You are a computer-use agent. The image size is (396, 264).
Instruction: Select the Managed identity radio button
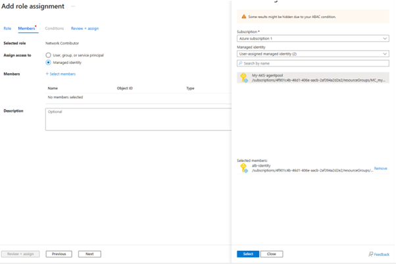click(48, 63)
